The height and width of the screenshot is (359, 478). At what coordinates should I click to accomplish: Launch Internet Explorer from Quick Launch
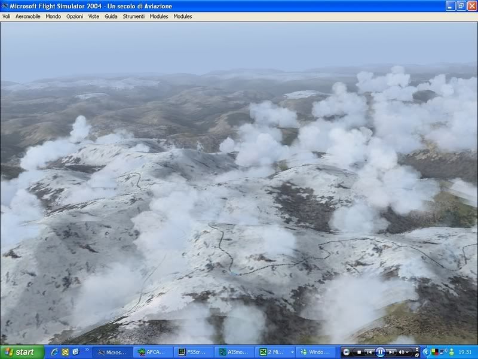[54, 352]
